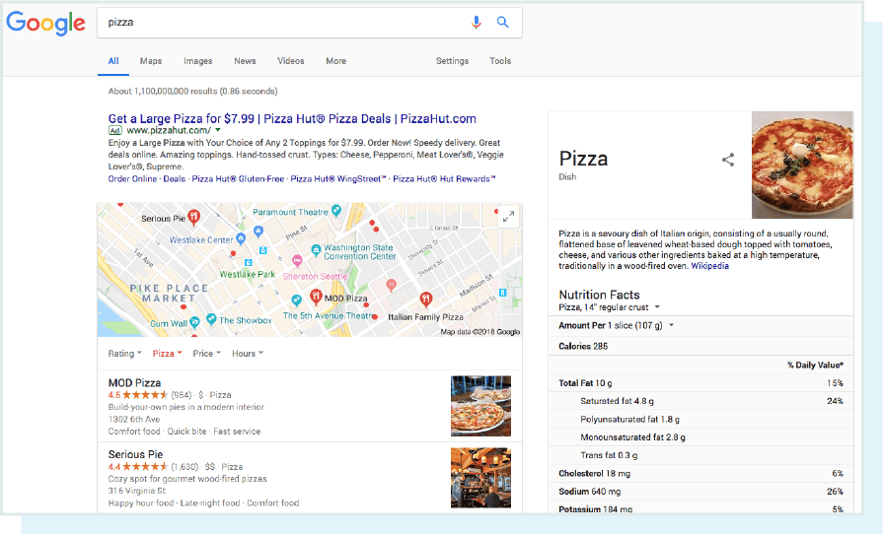This screenshot has height=534, width=883.
Task: Click the MOD Pizza listing thumbnail photo
Action: (480, 405)
